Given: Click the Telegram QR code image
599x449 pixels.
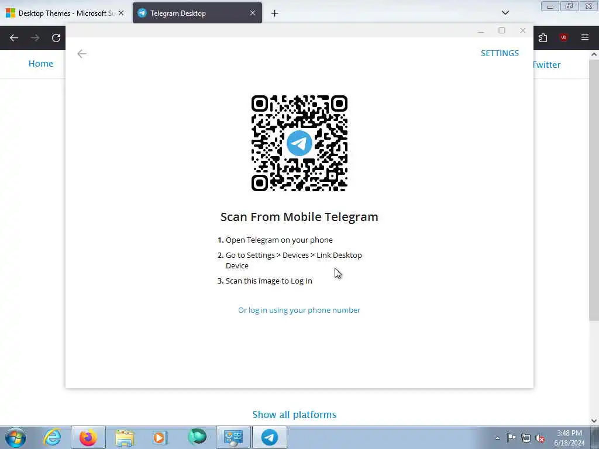Looking at the screenshot, I should click(299, 143).
